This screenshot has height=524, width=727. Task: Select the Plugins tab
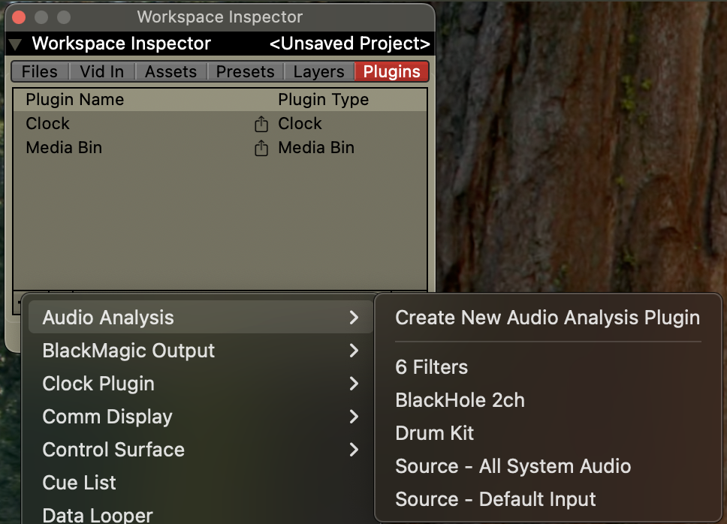tap(391, 72)
